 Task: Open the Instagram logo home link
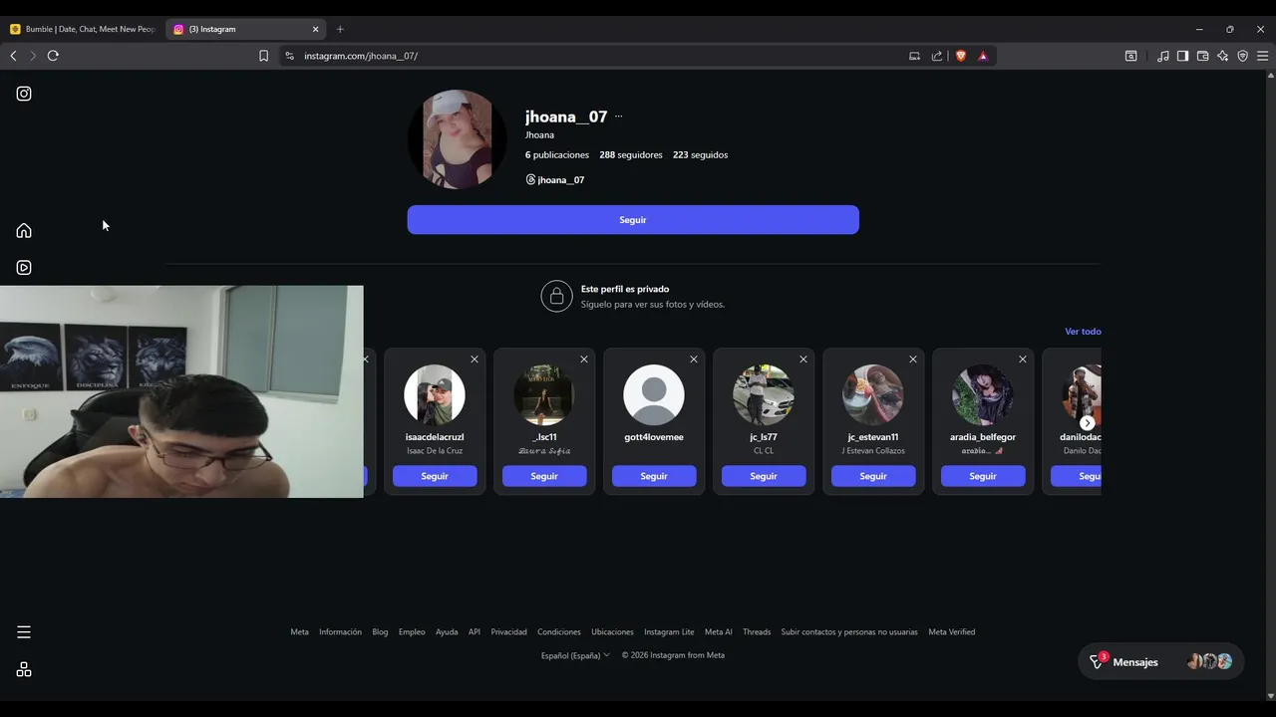click(x=24, y=94)
